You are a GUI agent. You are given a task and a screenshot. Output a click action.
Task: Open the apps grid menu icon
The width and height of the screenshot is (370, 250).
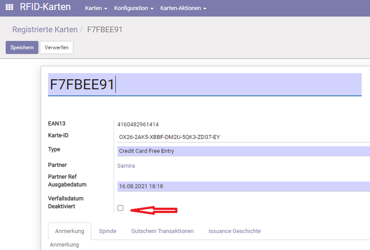tap(9, 8)
